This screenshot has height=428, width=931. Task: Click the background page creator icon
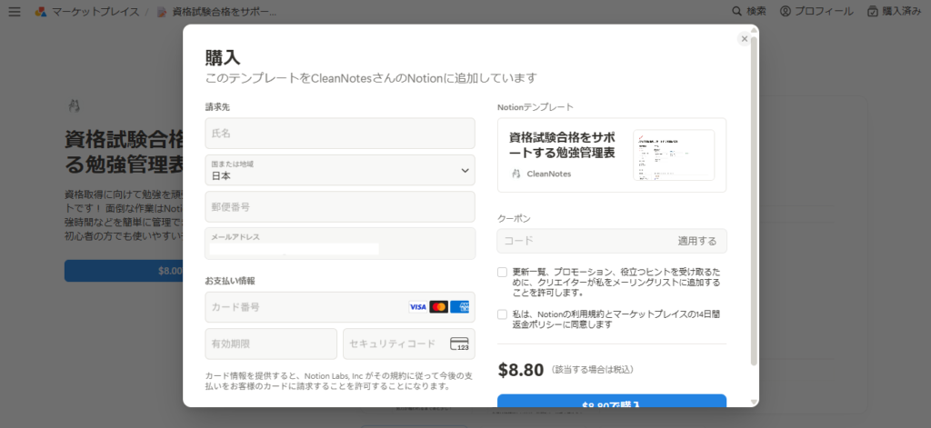74,105
